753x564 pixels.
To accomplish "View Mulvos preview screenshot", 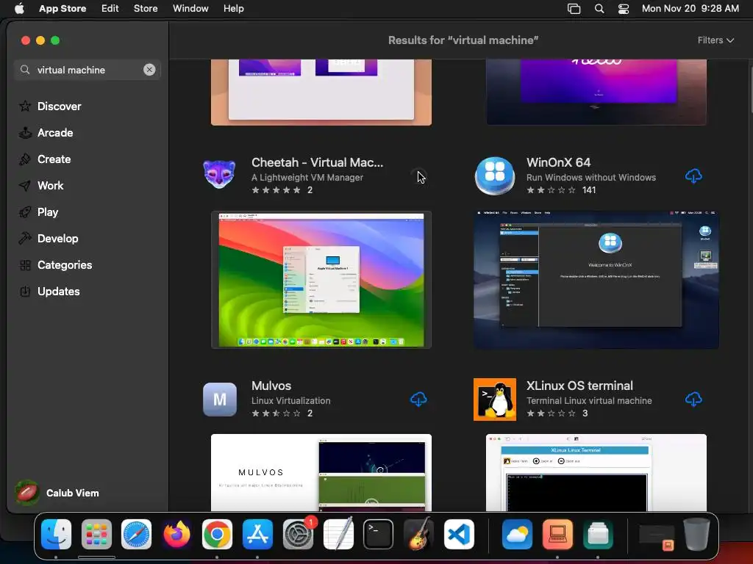I will 321,472.
